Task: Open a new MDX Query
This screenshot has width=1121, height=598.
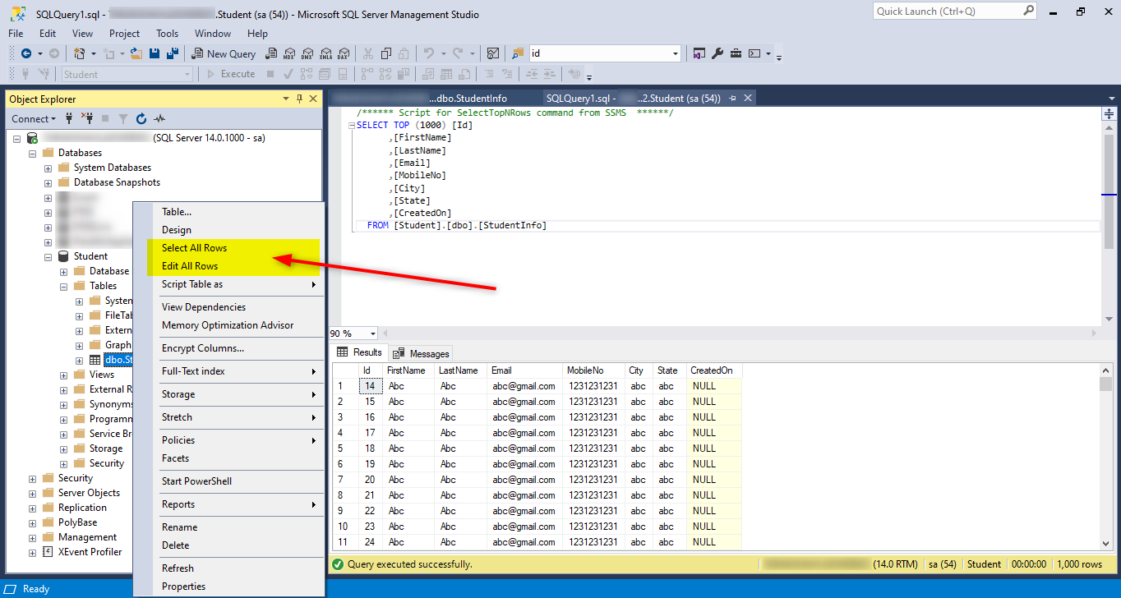Action: tap(289, 53)
